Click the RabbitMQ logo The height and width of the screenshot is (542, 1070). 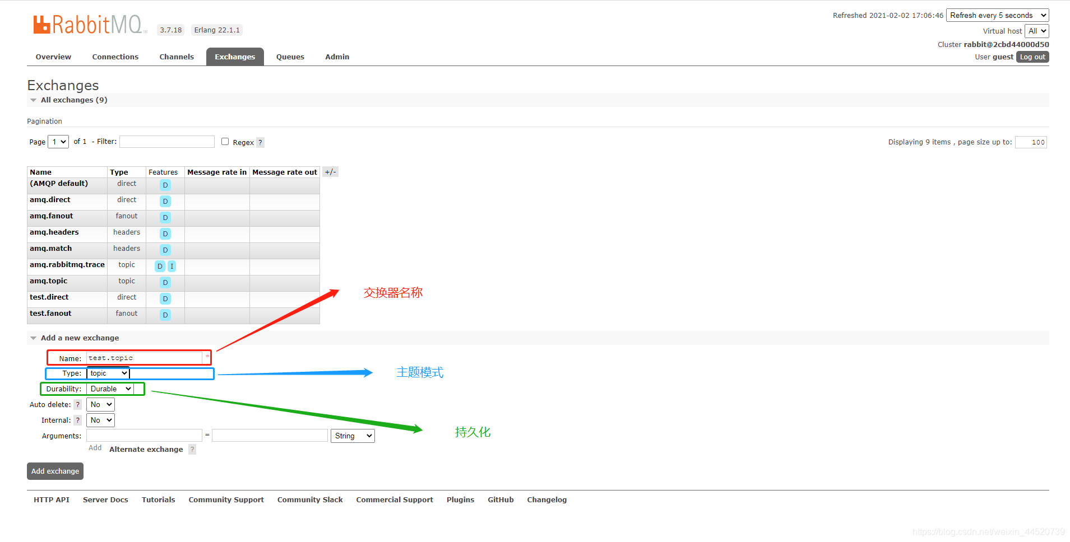pyautogui.click(x=90, y=25)
